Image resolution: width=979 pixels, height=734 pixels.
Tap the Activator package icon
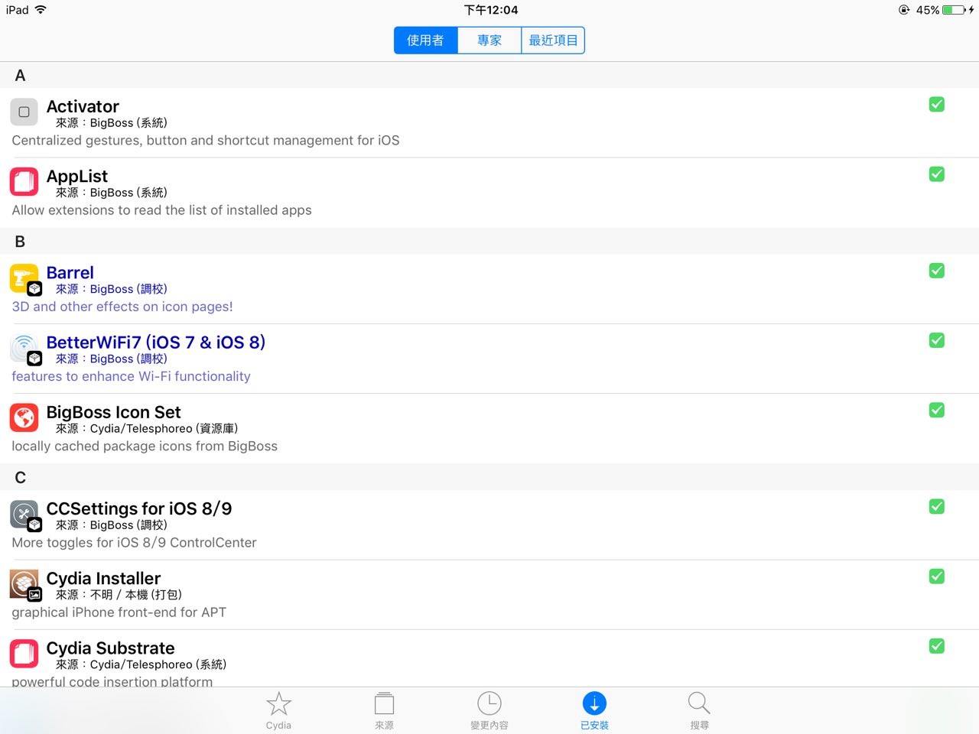(x=24, y=112)
